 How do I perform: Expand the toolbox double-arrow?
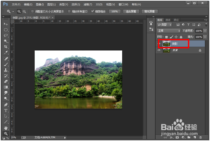coord(3,16)
